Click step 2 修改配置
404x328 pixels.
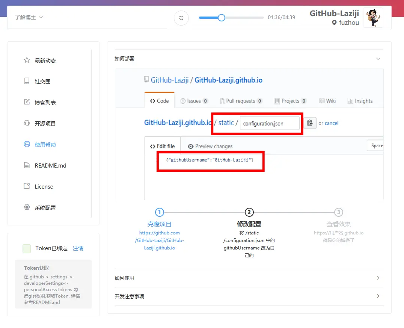coord(249,224)
